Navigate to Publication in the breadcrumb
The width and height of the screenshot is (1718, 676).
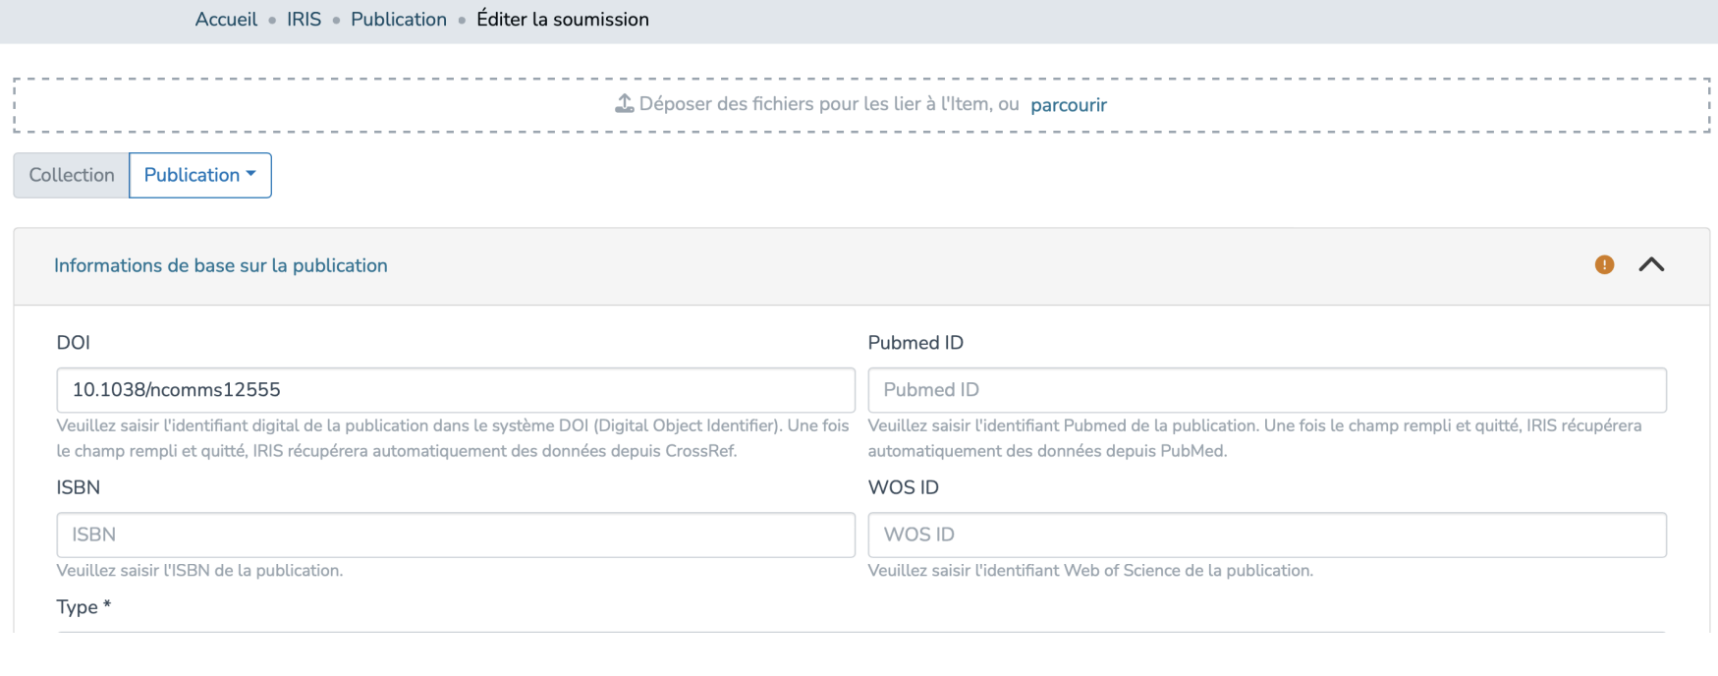tap(398, 20)
